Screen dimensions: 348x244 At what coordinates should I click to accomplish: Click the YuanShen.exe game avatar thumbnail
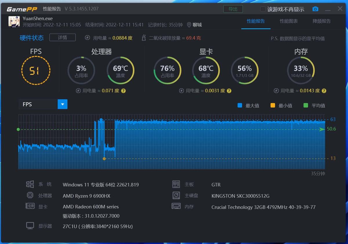[x=14, y=21]
